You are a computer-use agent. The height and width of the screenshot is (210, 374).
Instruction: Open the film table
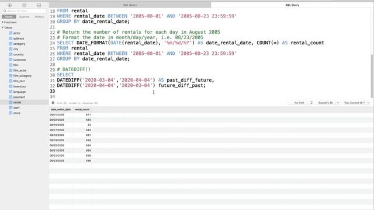click(x=16, y=65)
